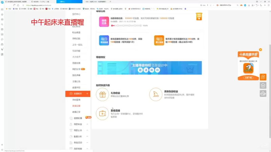Click the game controller icon in the browser toolbar
Viewport: 271px width, 152px height.
pyautogui.click(x=241, y=5)
